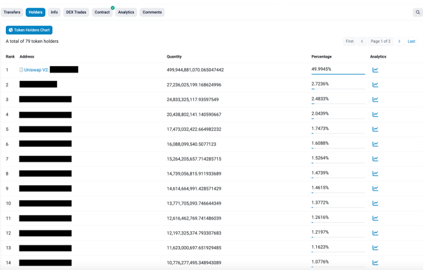Screen dimensions: 423x270
Task: Switch to the Transfers tab
Action: [x=12, y=12]
